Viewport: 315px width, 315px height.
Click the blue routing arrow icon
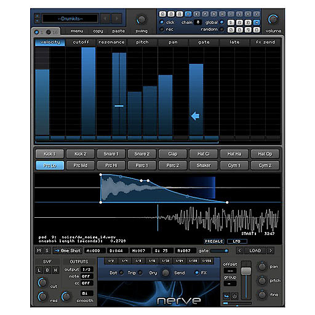tap(226, 296)
